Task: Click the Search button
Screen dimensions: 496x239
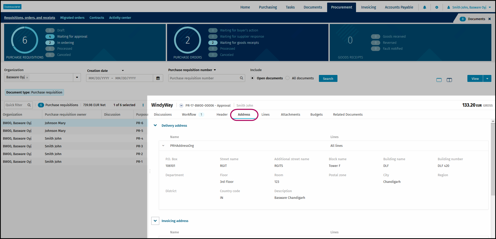Action: pos(328,79)
